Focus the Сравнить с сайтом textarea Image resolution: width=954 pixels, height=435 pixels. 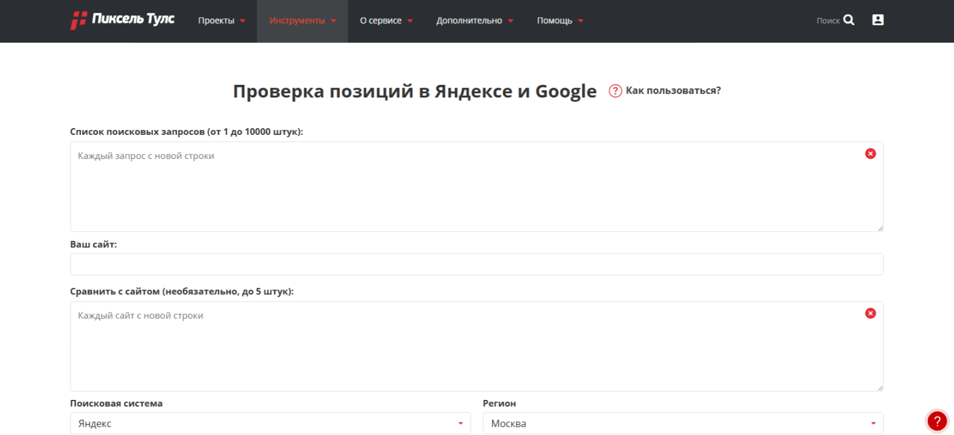click(476, 346)
